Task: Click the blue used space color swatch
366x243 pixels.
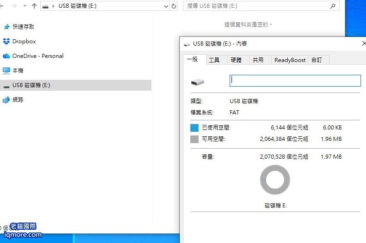Action: point(194,128)
